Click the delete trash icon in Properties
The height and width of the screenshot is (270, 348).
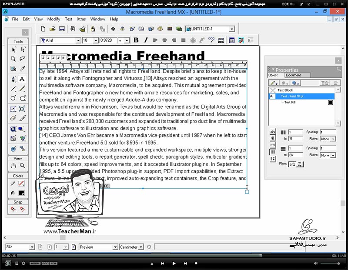point(335,83)
